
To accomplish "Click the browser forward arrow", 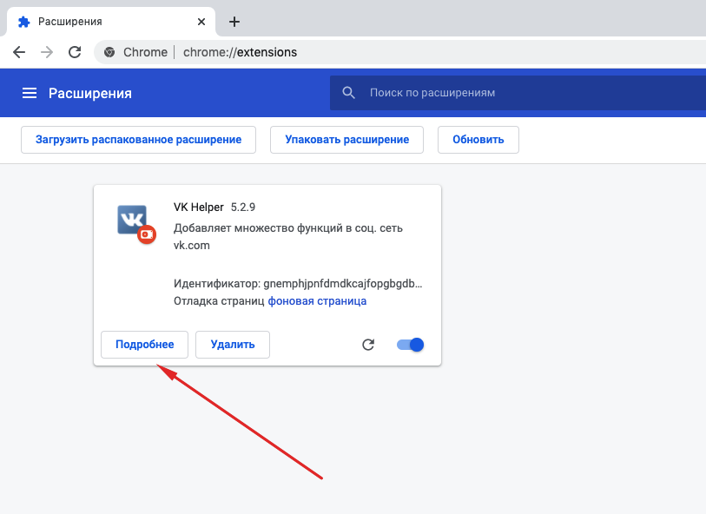I will pos(47,52).
